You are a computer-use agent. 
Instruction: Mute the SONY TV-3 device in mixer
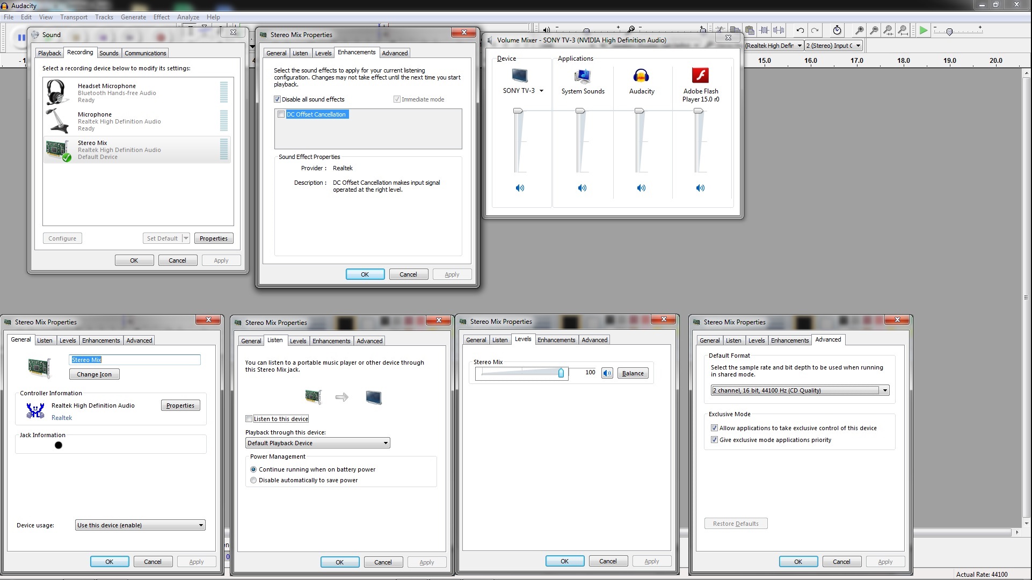point(520,188)
